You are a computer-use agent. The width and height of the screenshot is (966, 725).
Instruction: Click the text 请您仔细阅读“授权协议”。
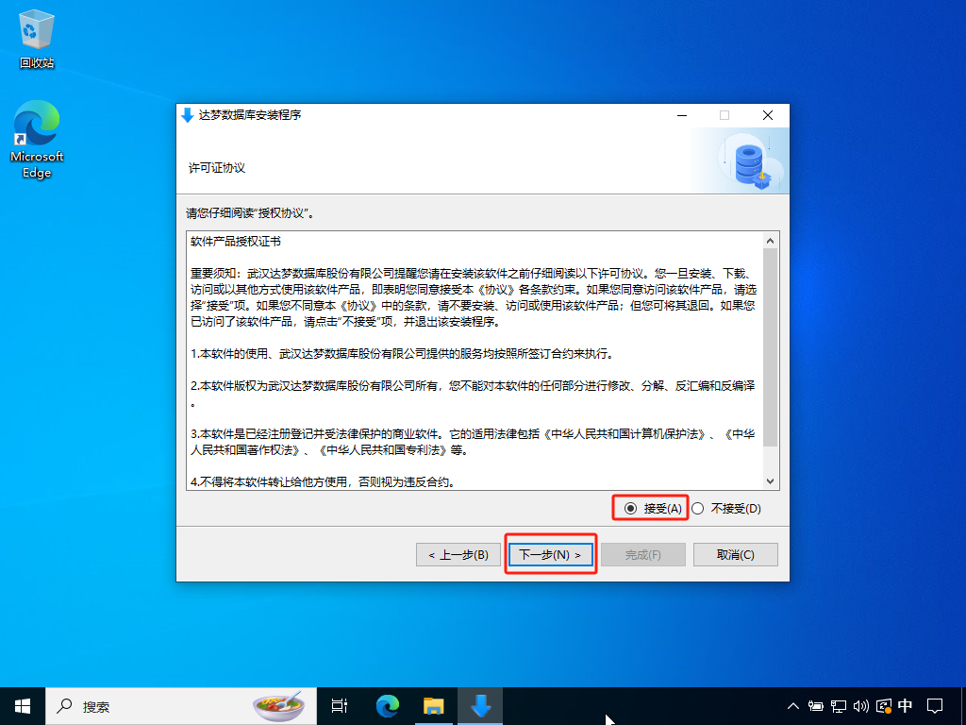click(251, 213)
